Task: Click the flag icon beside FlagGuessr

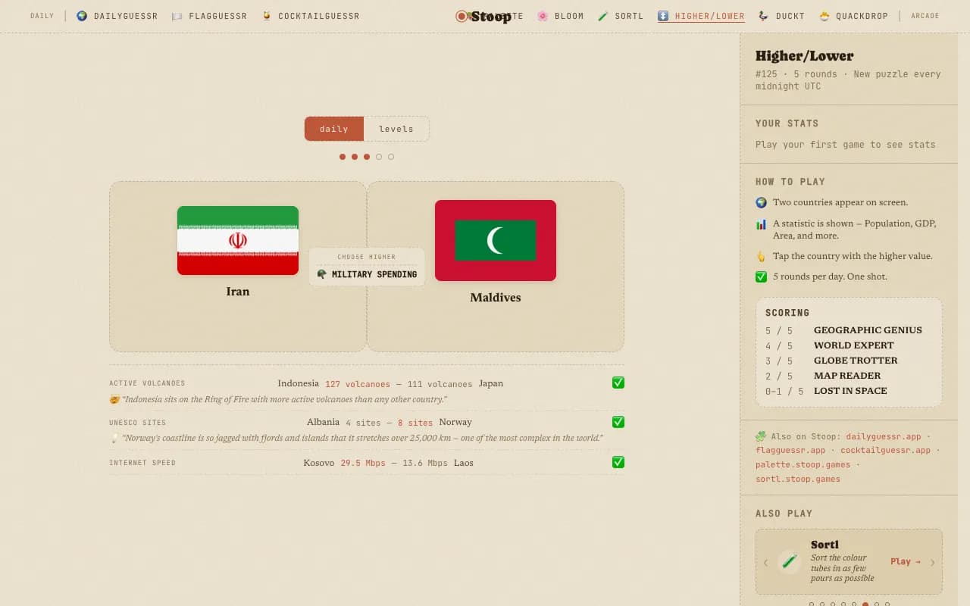Action: (177, 16)
